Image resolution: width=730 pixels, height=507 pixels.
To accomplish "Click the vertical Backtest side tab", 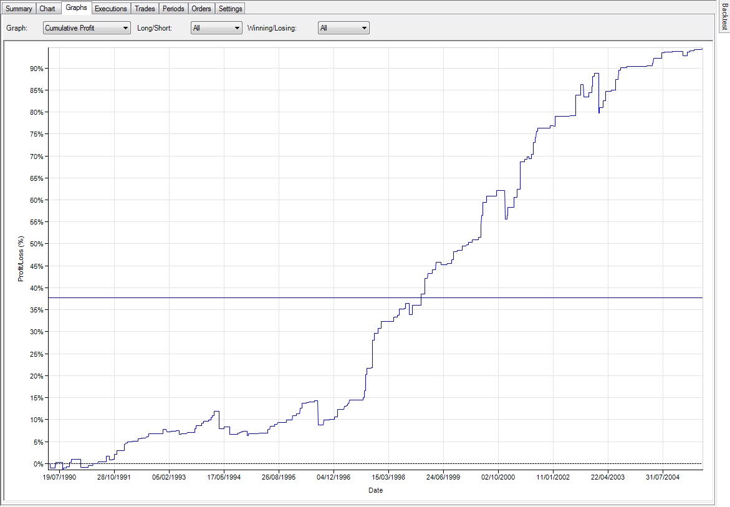I will point(724,16).
